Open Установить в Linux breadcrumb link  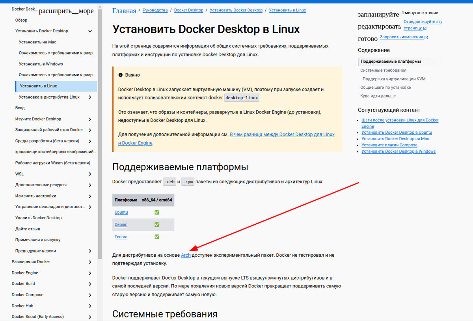click(287, 10)
